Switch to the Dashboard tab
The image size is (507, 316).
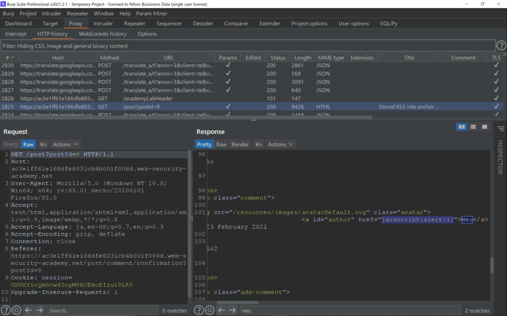click(19, 24)
